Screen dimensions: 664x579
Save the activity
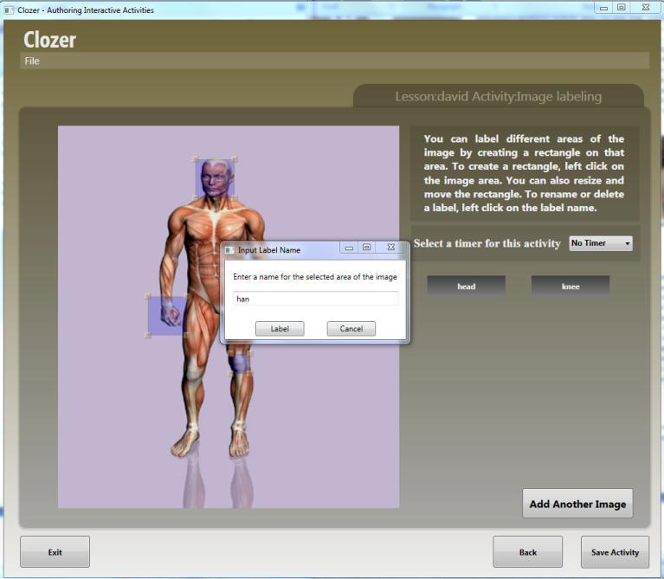(615, 552)
